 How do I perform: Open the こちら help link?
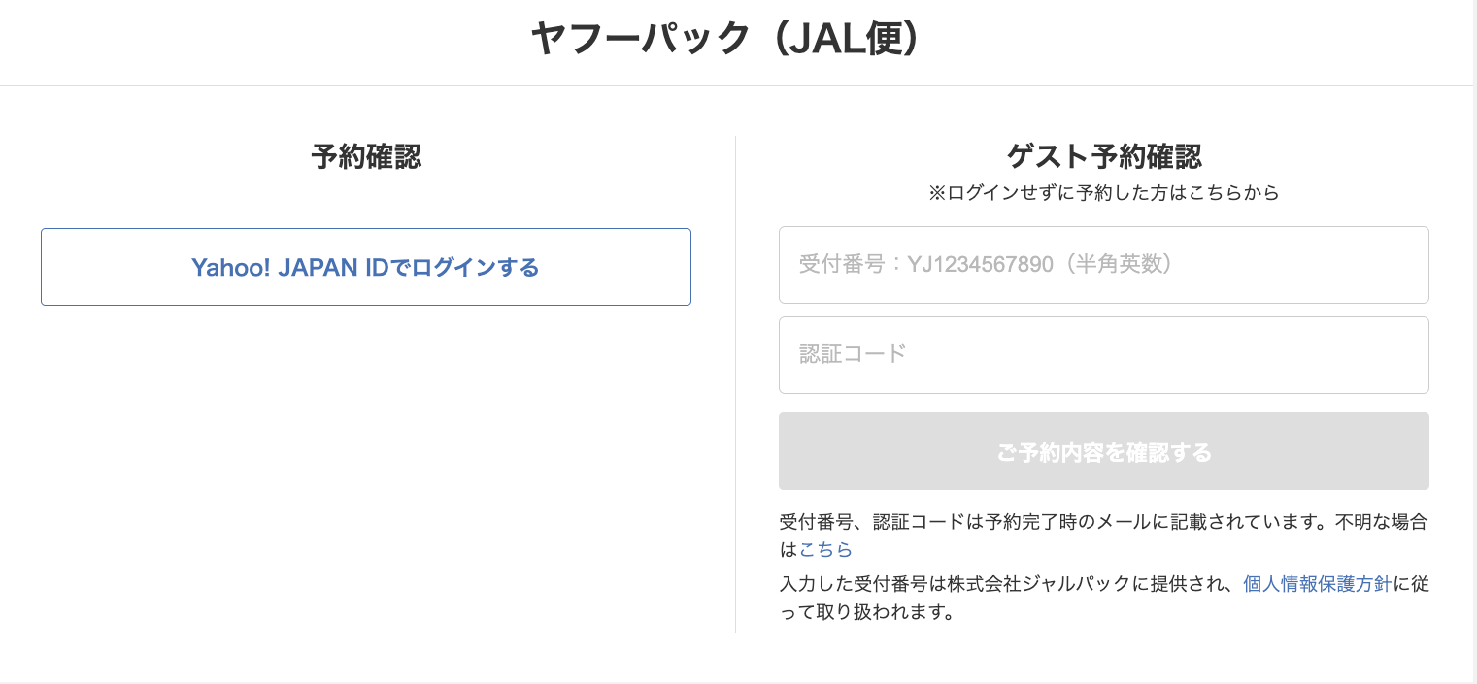824,549
